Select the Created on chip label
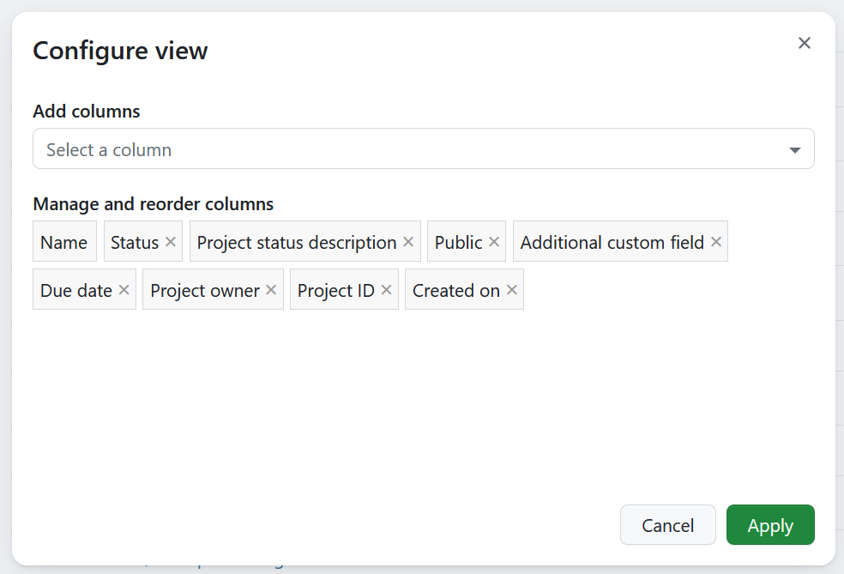This screenshot has height=574, width=844. coord(455,290)
